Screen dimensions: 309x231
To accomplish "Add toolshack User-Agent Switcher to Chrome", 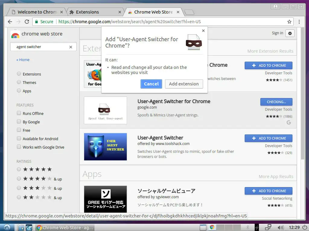I will [268, 138].
